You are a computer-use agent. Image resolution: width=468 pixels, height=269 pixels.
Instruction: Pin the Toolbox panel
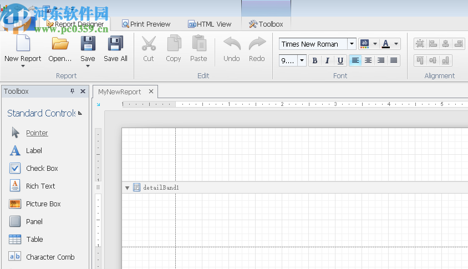pyautogui.click(x=72, y=91)
